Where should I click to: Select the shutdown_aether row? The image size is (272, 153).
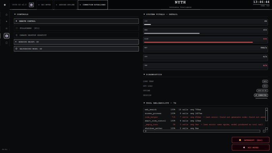[x=205, y=128]
